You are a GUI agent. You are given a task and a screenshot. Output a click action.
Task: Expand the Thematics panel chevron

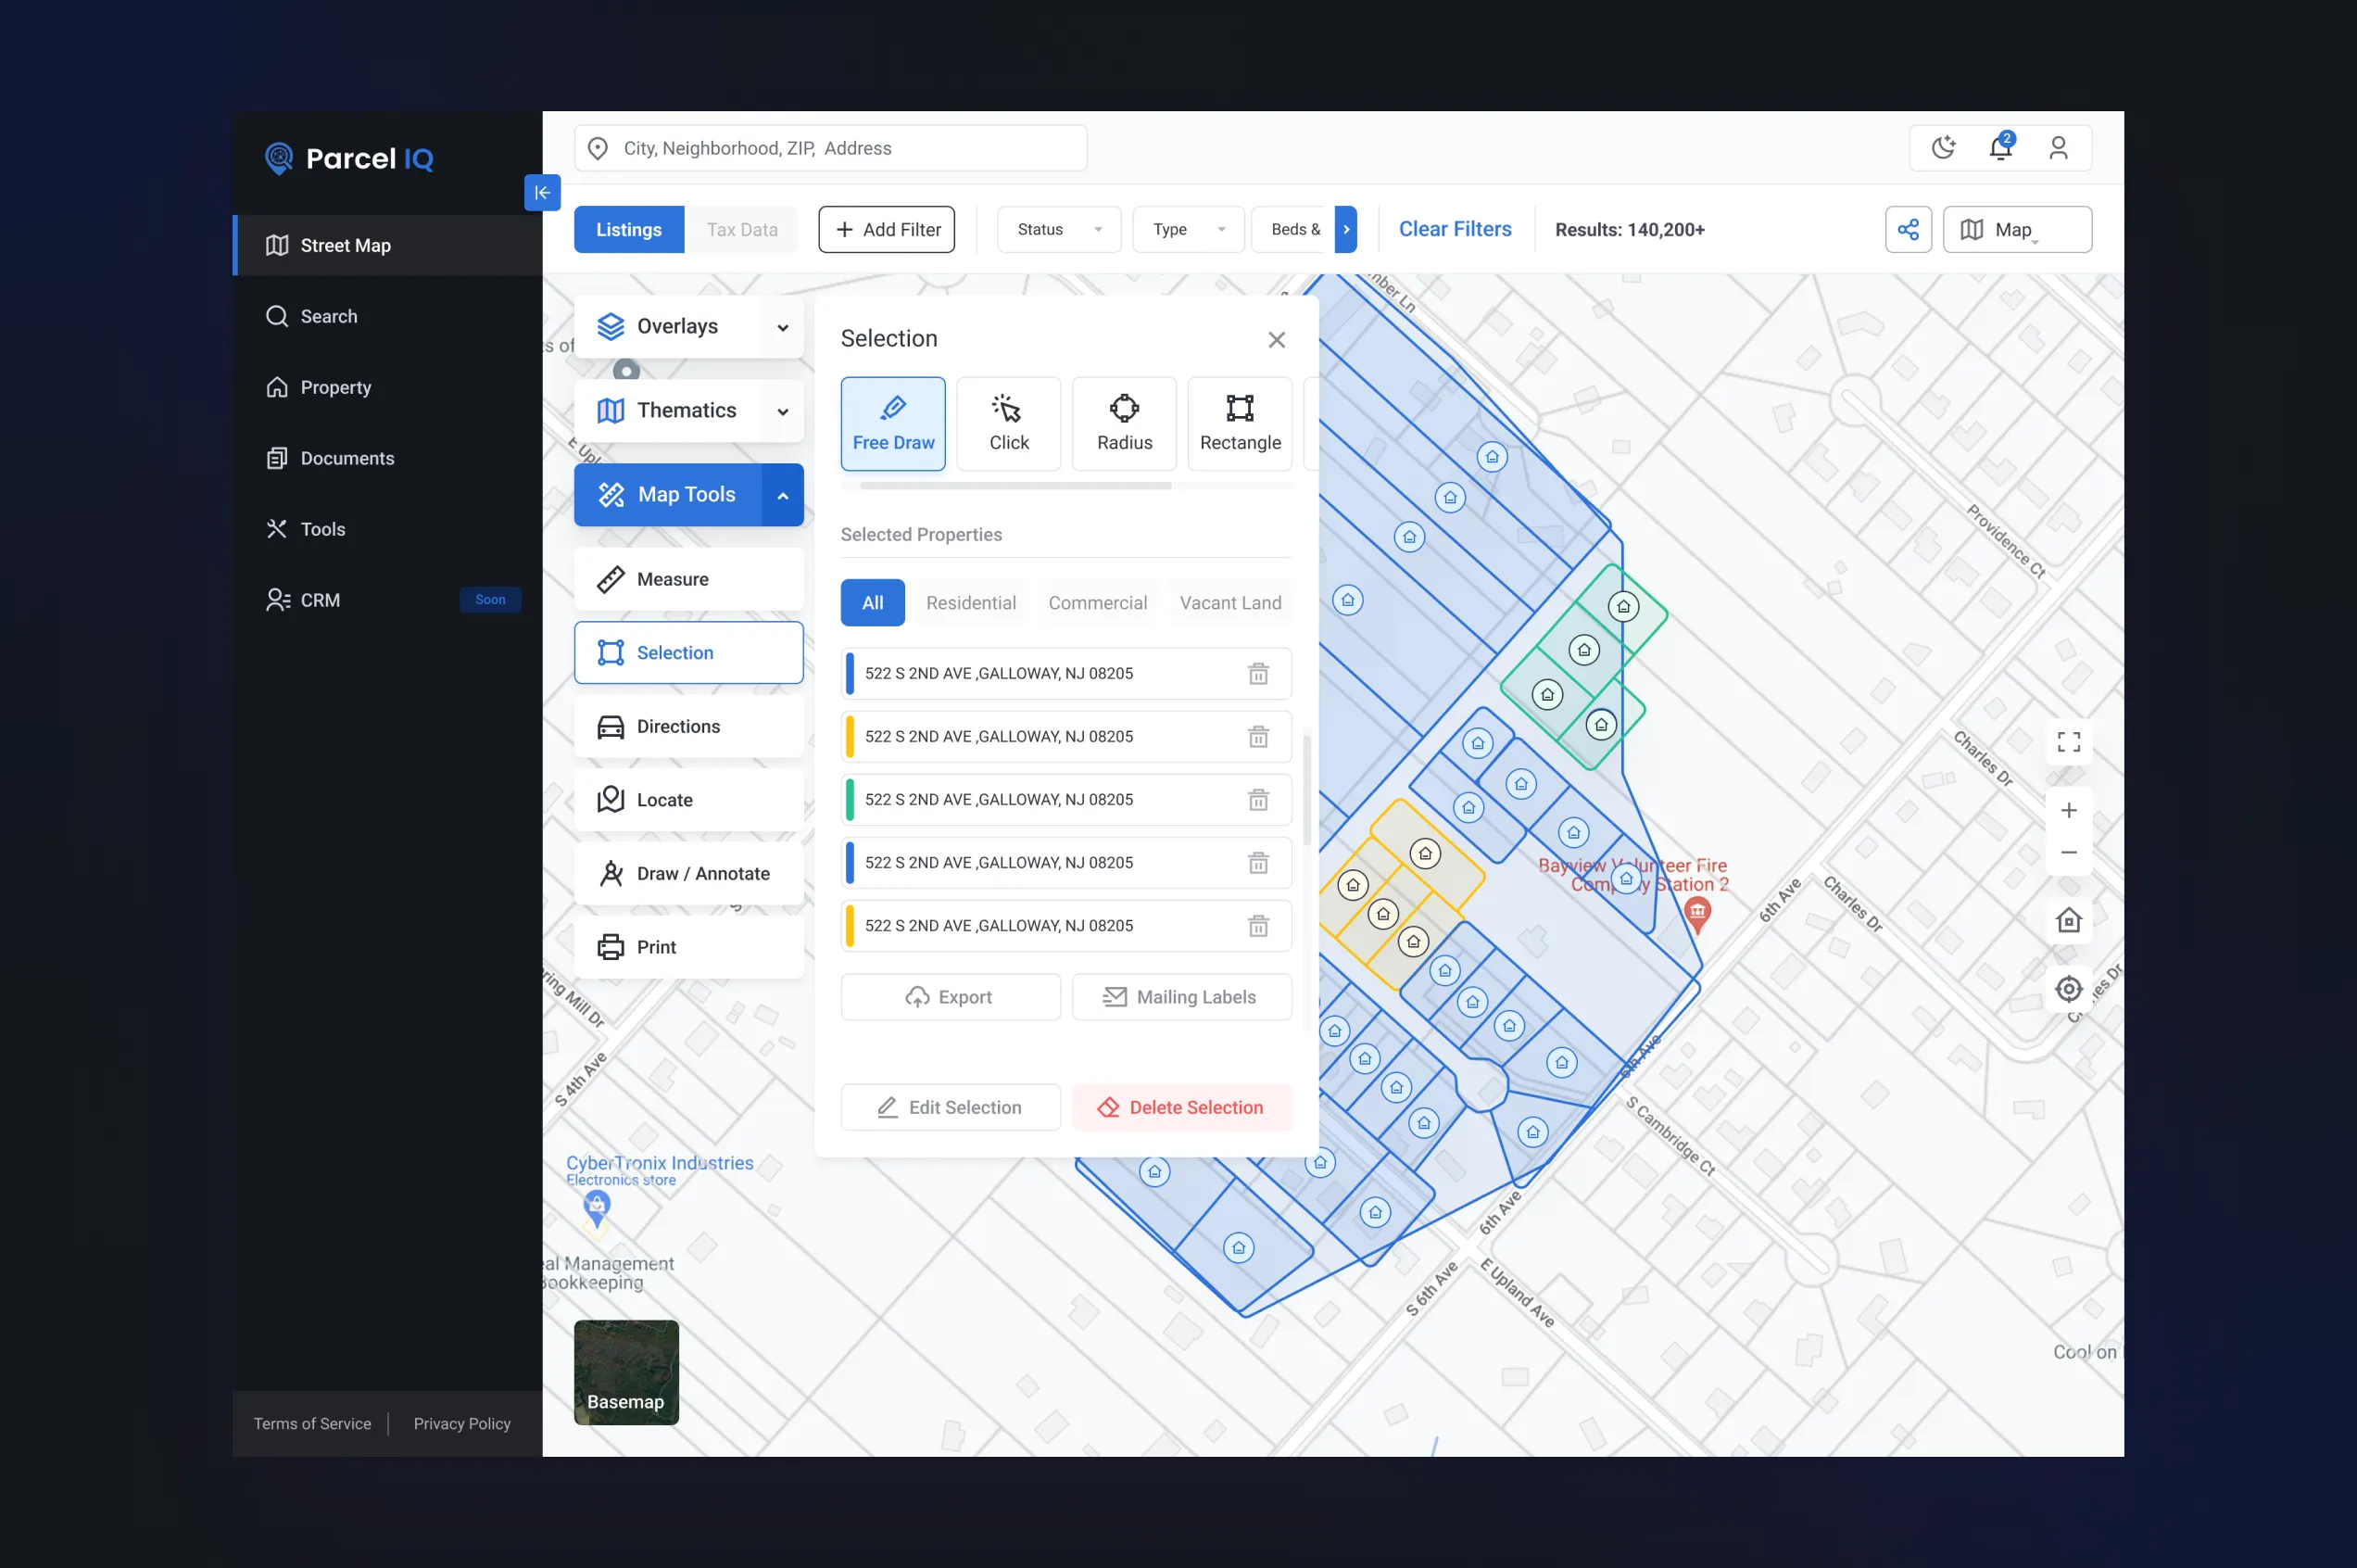tap(783, 411)
